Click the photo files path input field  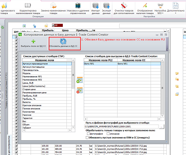point(121,127)
